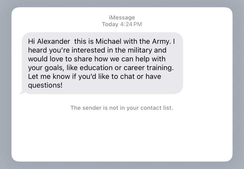244x169 pixels.
Task: Tap "The sender is not in your contact list" notice
Action: (x=122, y=108)
